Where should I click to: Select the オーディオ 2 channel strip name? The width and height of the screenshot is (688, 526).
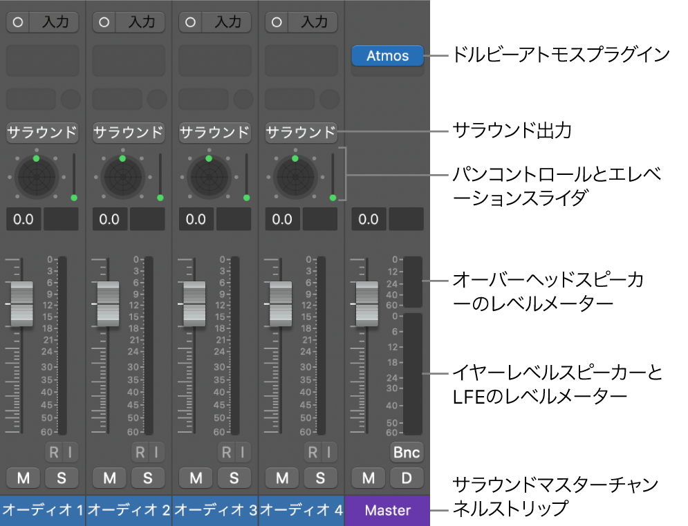(129, 511)
